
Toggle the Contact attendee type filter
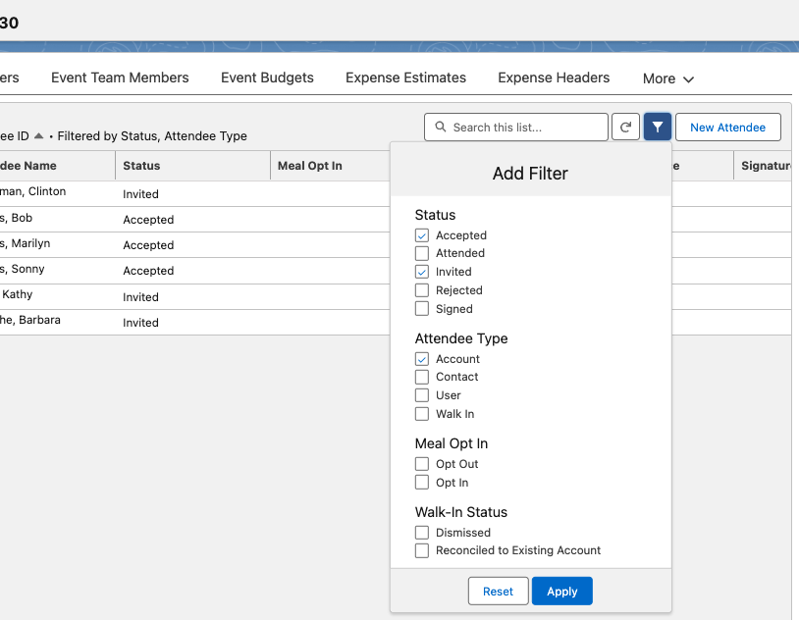coord(422,377)
